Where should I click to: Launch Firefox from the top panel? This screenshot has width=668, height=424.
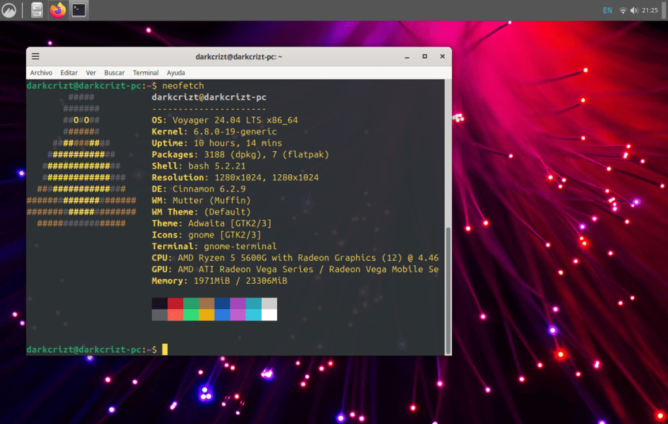[57, 10]
